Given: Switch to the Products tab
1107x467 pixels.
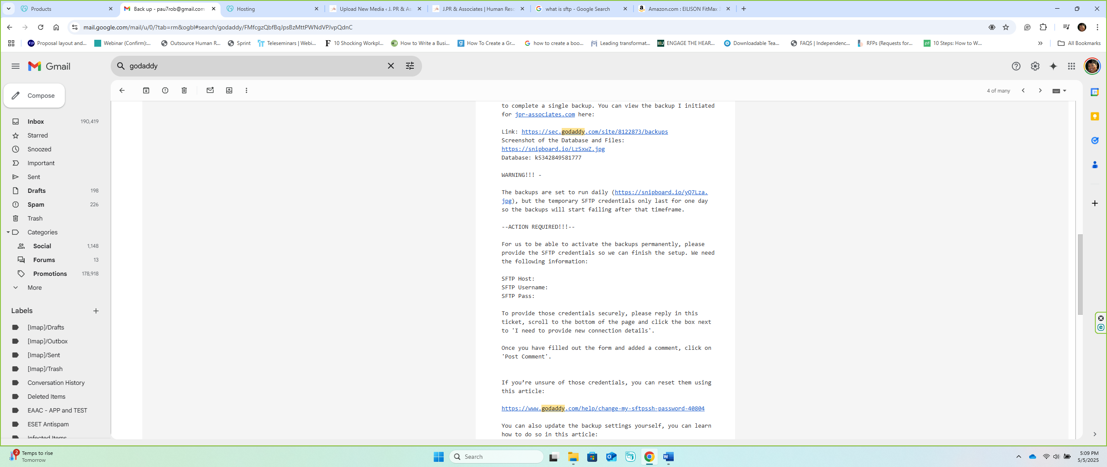Looking at the screenshot, I should tap(67, 9).
